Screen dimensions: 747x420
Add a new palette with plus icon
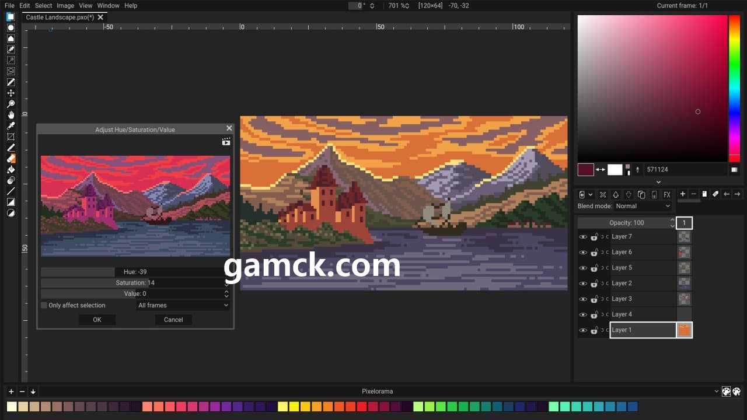[x=11, y=391]
